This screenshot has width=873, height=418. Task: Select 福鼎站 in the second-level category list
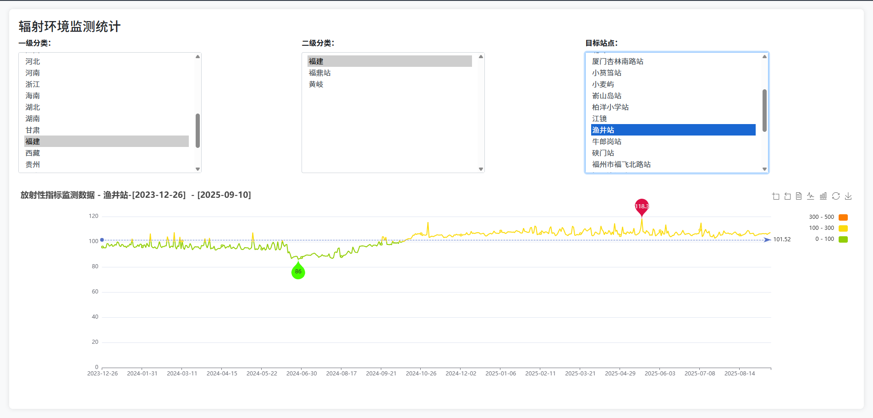[x=390, y=73]
